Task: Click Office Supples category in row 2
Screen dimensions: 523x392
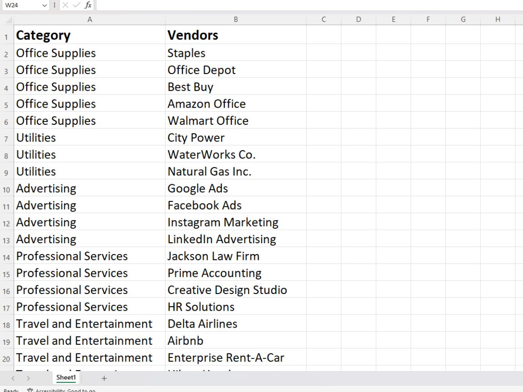Action: point(89,53)
